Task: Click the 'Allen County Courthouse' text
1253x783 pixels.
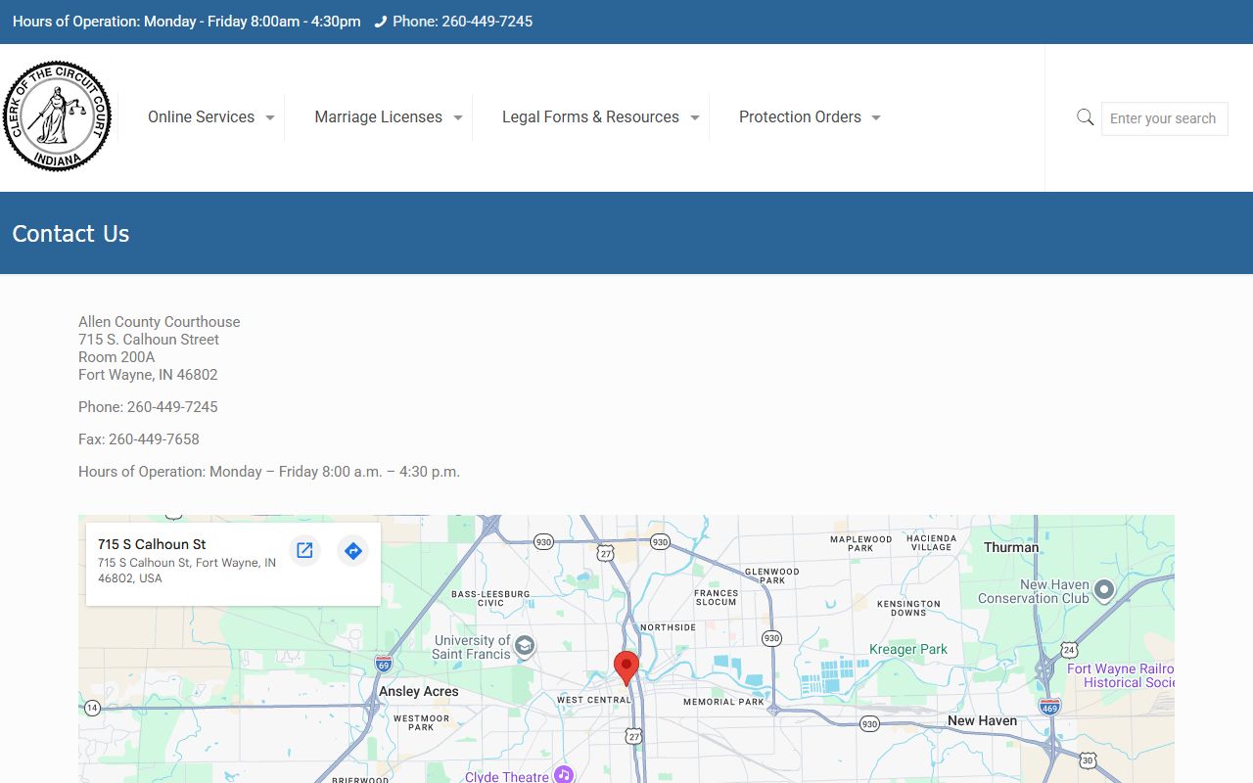Action: [160, 322]
